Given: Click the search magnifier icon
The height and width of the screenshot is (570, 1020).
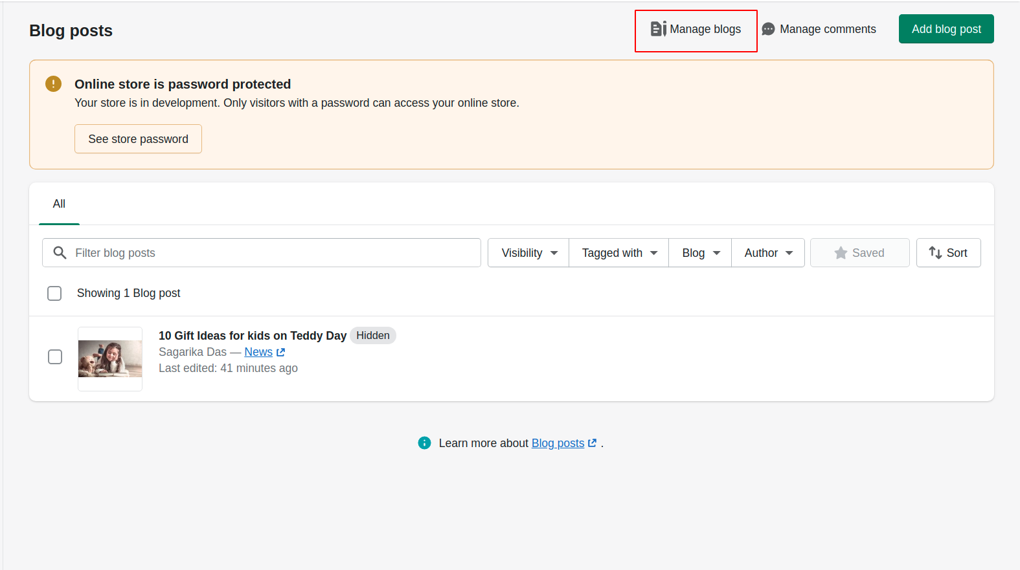Looking at the screenshot, I should tap(60, 253).
